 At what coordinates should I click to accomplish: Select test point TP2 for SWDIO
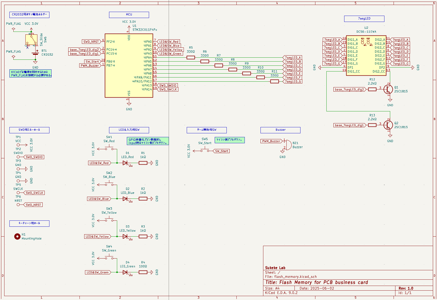point(18,157)
